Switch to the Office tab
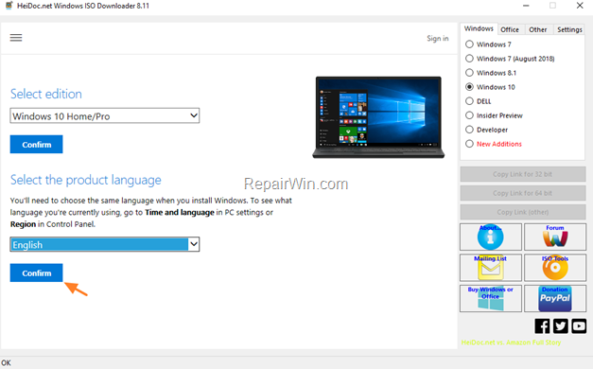The image size is (593, 369). [x=510, y=29]
